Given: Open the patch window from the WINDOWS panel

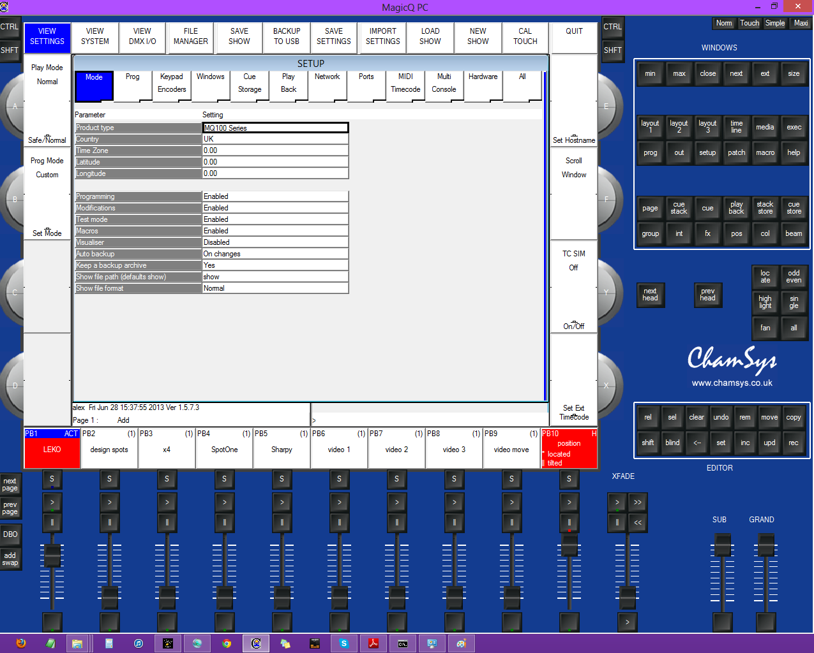Looking at the screenshot, I should (736, 152).
